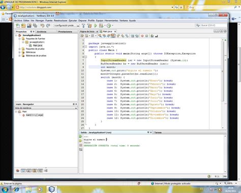The image size is (241, 193).
Task: Open the Profile Project dropdown arrow
Action: point(112,25)
